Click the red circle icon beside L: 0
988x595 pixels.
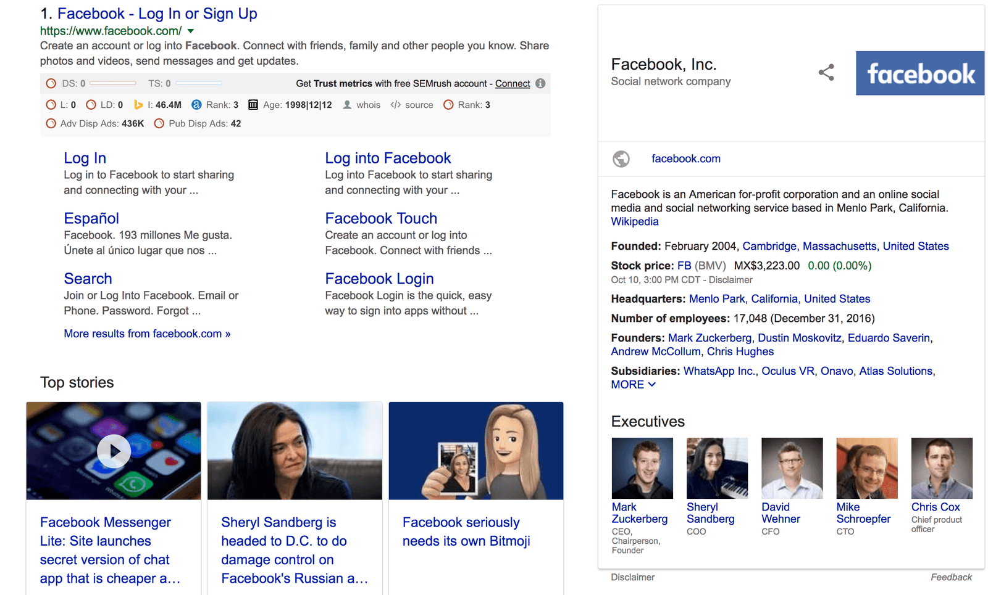tap(51, 105)
